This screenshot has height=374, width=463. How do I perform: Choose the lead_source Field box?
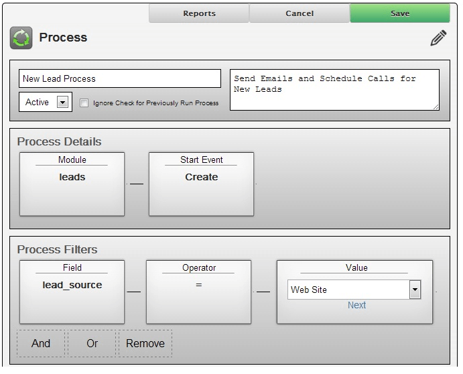[x=72, y=292]
